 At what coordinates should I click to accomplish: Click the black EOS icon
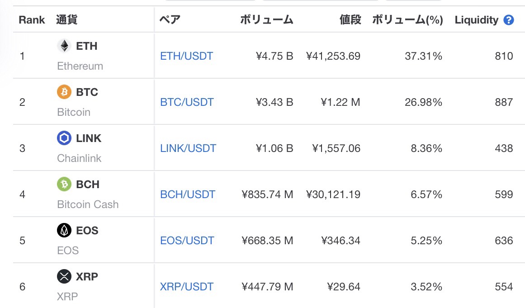pyautogui.click(x=64, y=230)
